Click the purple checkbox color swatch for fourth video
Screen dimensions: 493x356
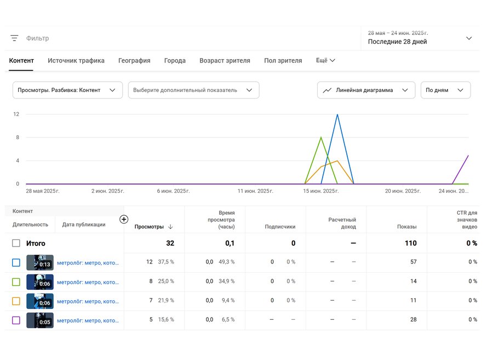point(16,320)
